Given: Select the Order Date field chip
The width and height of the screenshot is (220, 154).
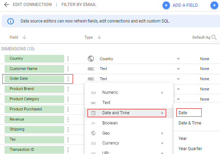Looking at the screenshot, I should point(35,79).
